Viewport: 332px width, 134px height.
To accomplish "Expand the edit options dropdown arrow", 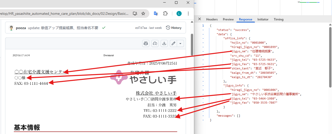I will click(x=180, y=43).
